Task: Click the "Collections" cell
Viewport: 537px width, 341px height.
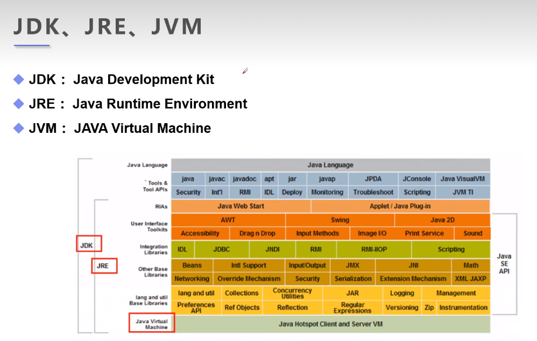Action: click(x=242, y=293)
